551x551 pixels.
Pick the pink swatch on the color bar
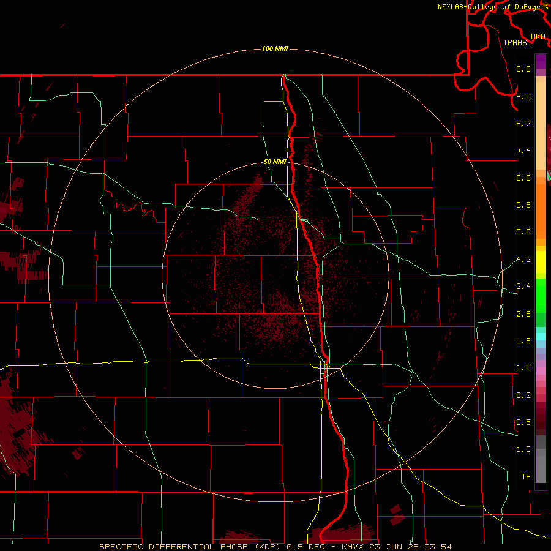[x=541, y=371]
